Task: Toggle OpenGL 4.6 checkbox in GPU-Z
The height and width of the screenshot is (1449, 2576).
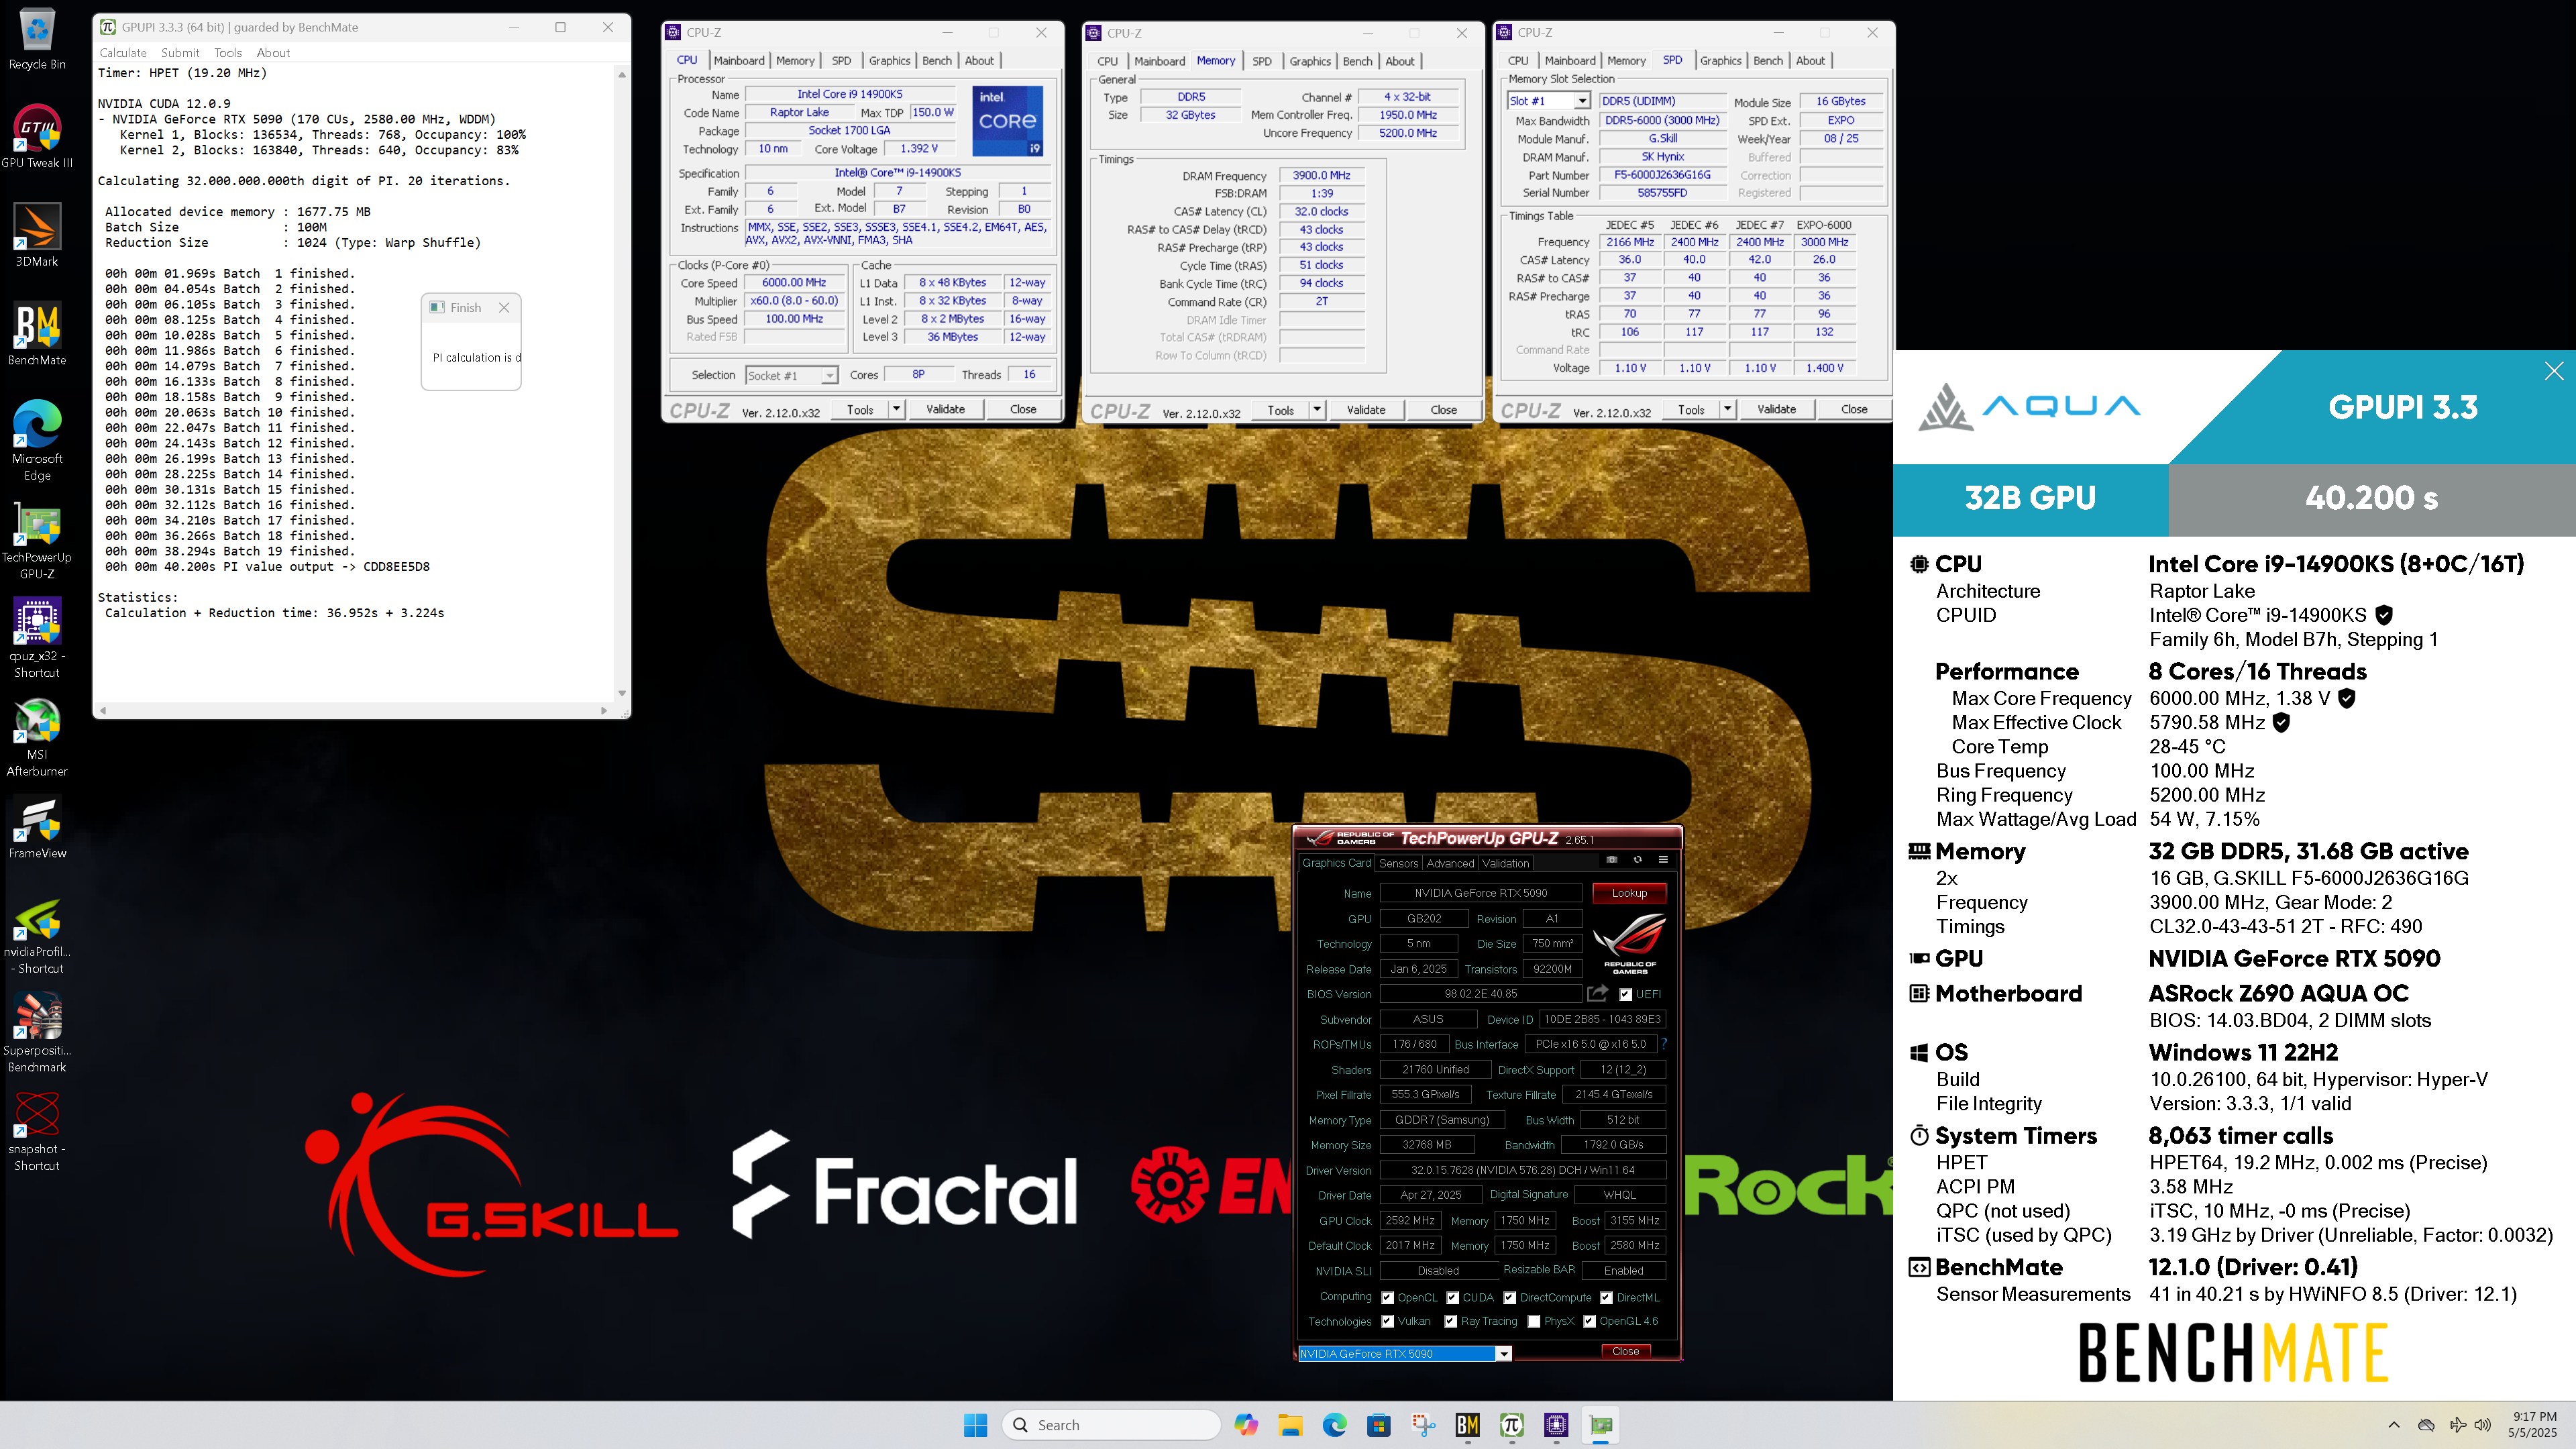Action: 1589,1321
